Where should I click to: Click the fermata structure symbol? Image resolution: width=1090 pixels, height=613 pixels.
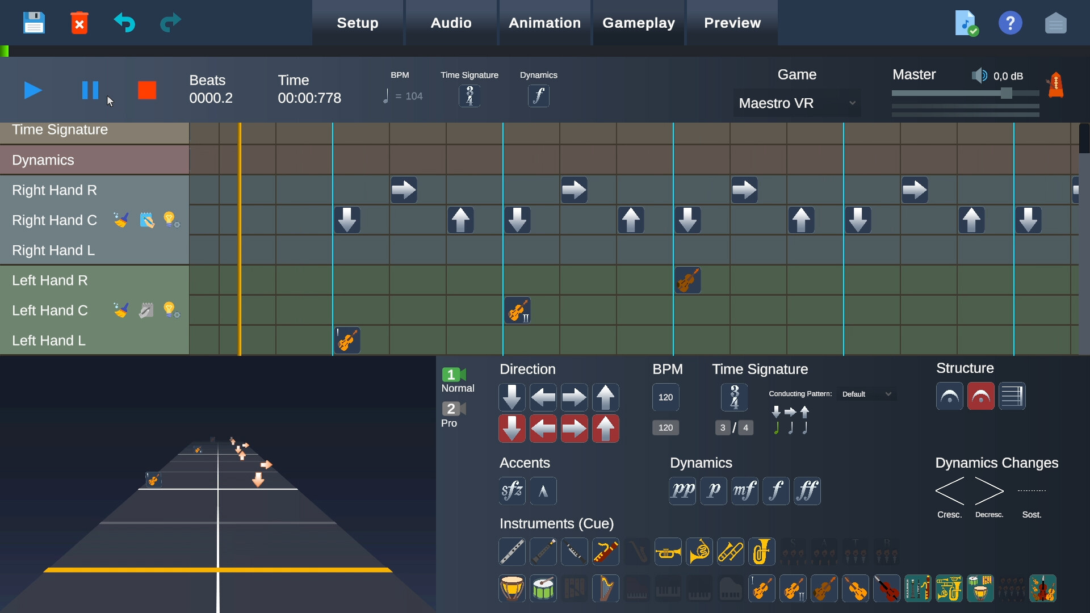coord(949,396)
